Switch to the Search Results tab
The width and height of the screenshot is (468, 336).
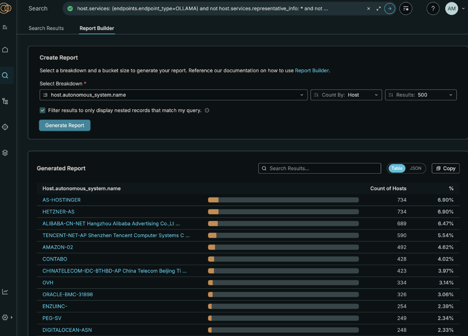click(46, 28)
